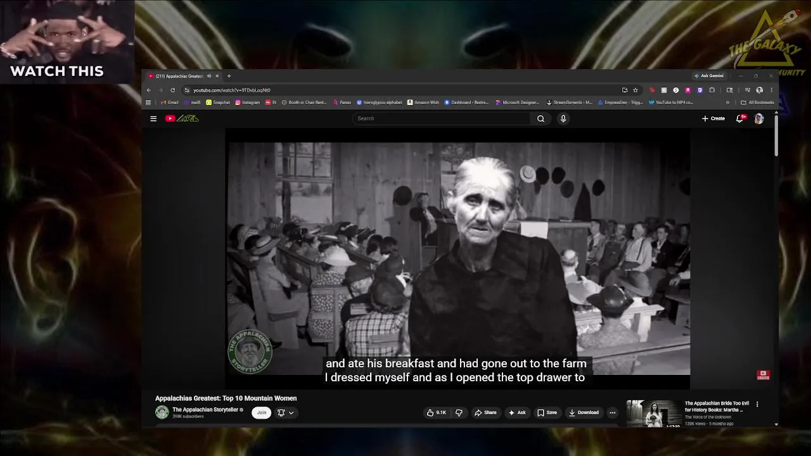Open more actions ellipsis beside Download

pos(612,412)
